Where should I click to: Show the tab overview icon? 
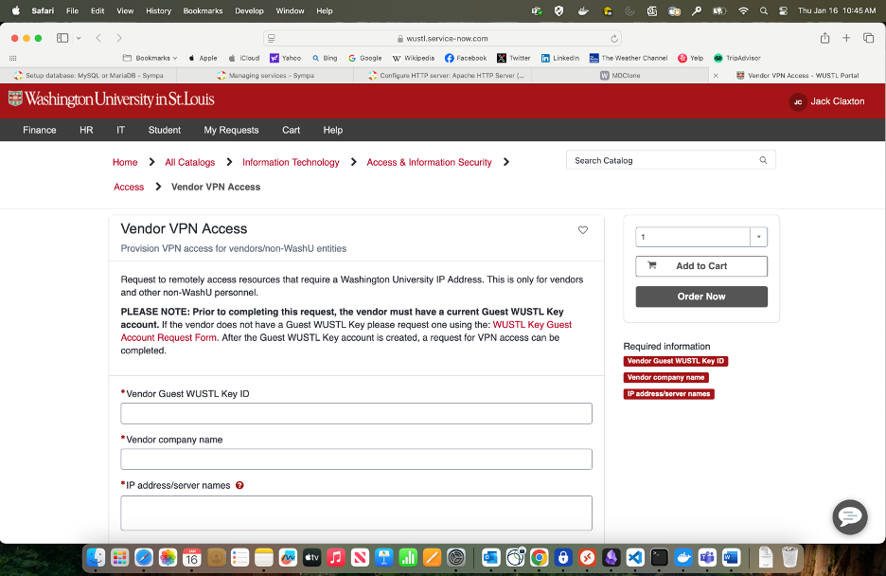tap(868, 38)
